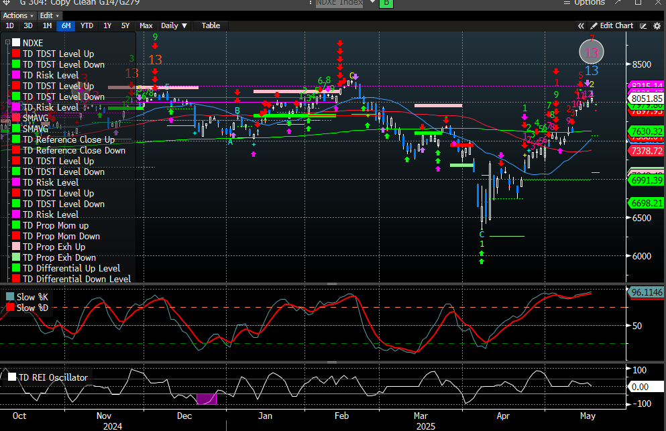Collapse panel using double left chevron

(x=581, y=25)
